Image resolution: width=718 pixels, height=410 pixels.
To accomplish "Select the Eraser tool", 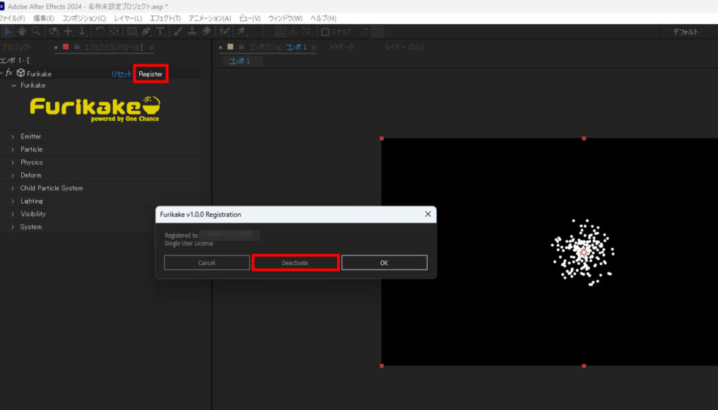I will 207,31.
